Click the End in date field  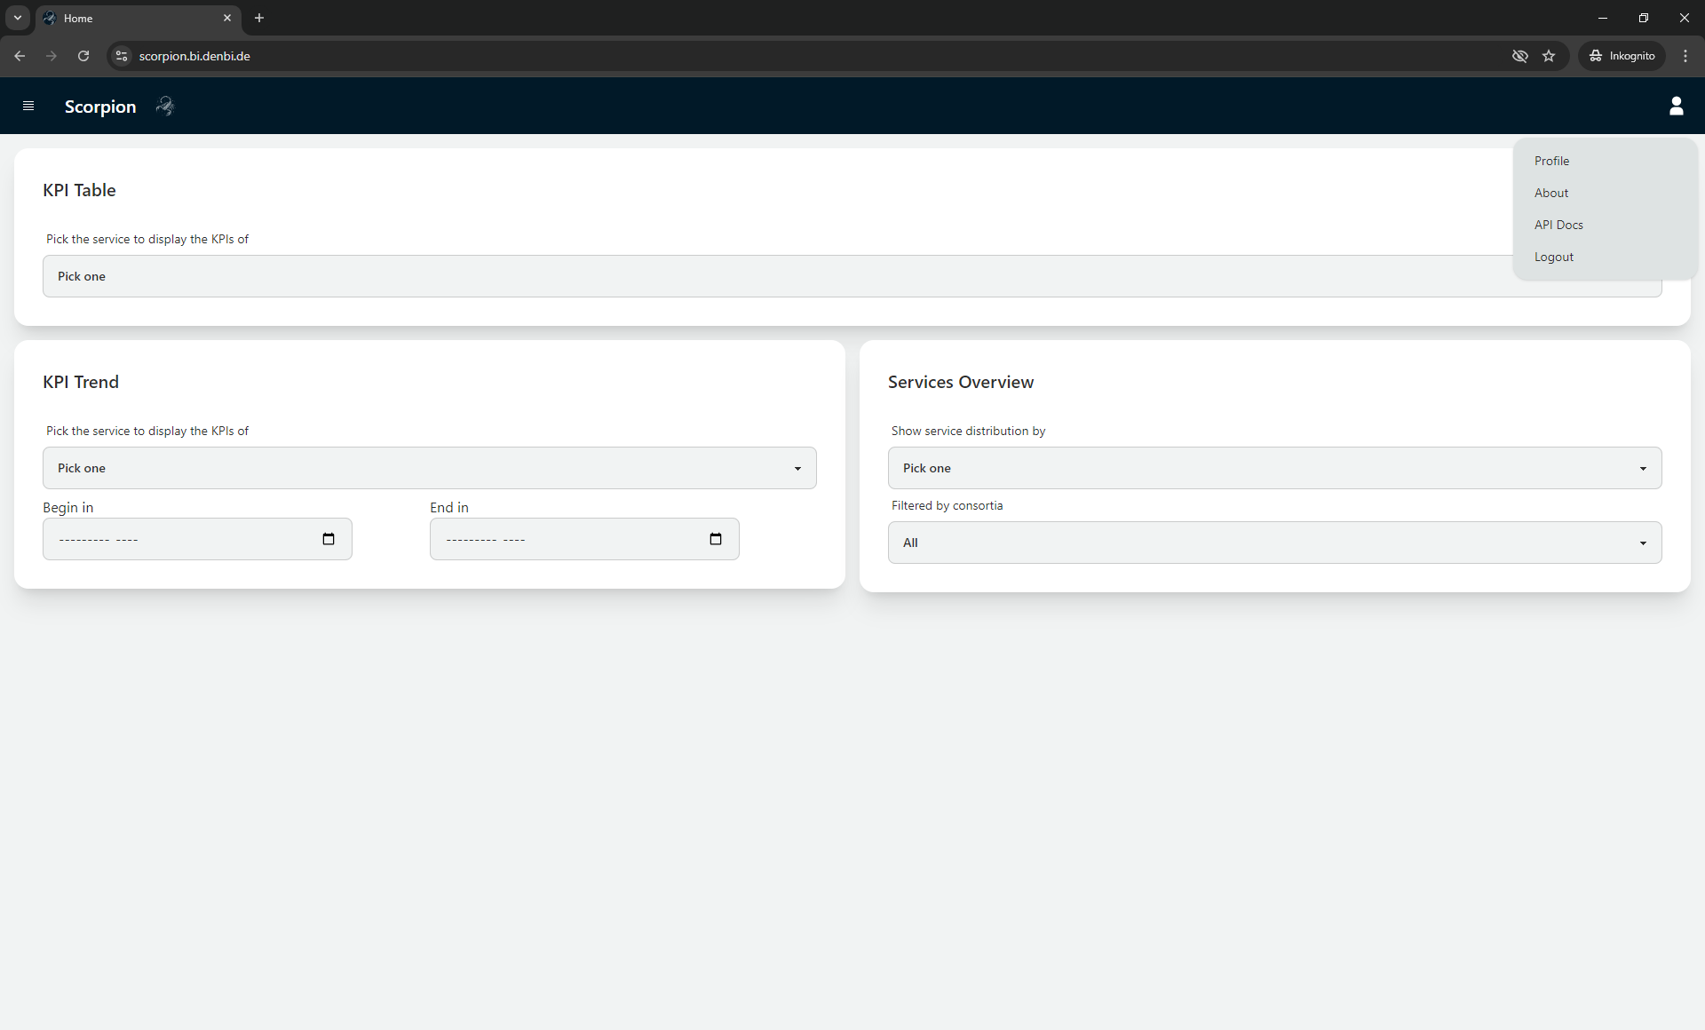coord(584,539)
